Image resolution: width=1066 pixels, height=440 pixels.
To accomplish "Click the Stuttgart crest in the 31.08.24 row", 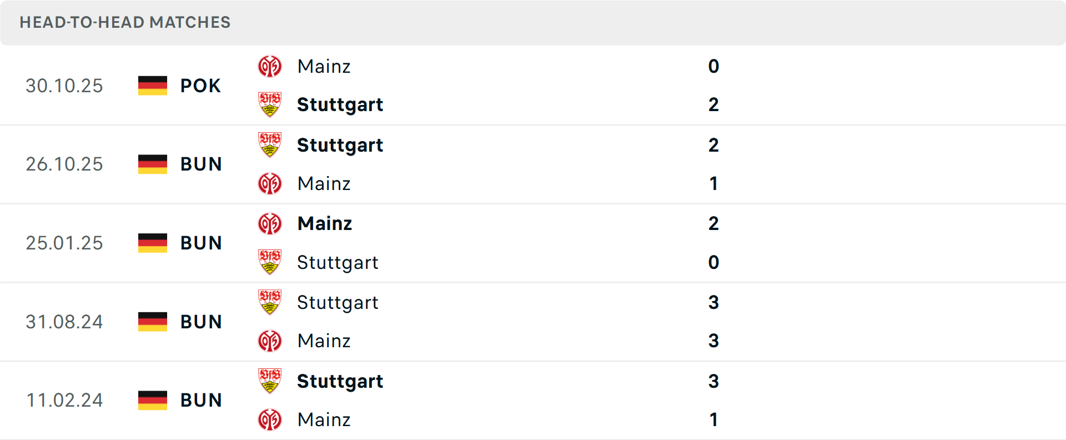I will [270, 302].
